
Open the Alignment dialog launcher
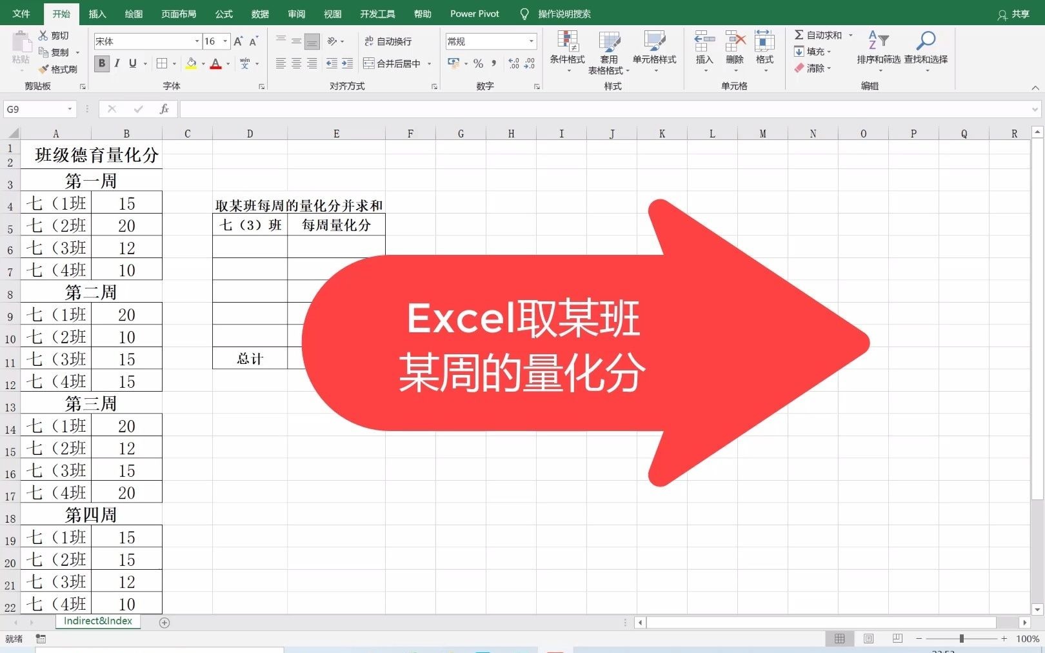(434, 86)
